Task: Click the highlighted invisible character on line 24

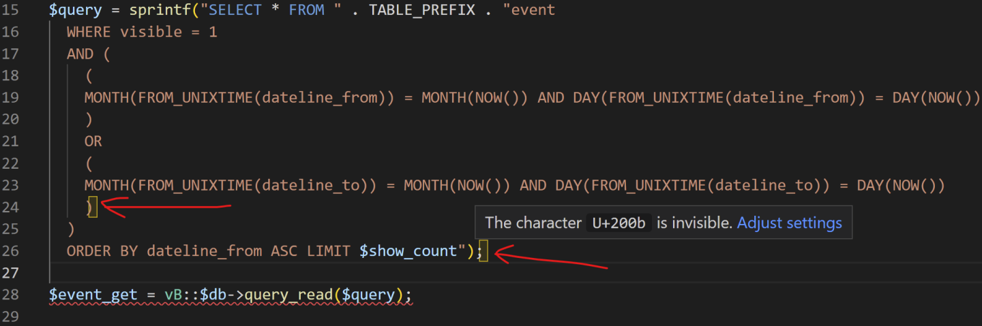Action: click(93, 206)
